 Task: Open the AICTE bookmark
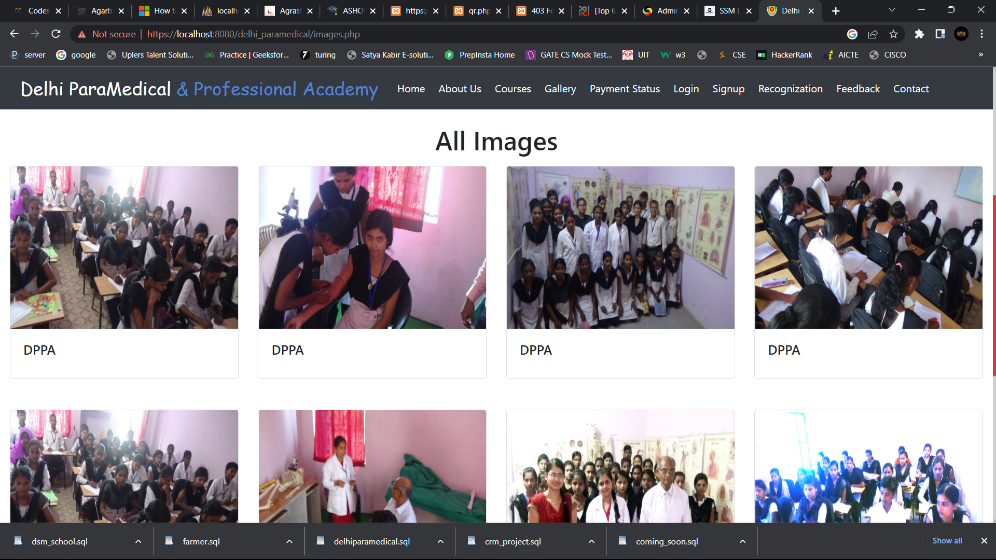[841, 54]
